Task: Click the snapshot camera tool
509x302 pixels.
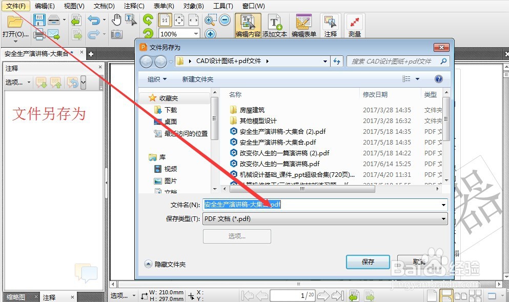Action: click(116, 34)
